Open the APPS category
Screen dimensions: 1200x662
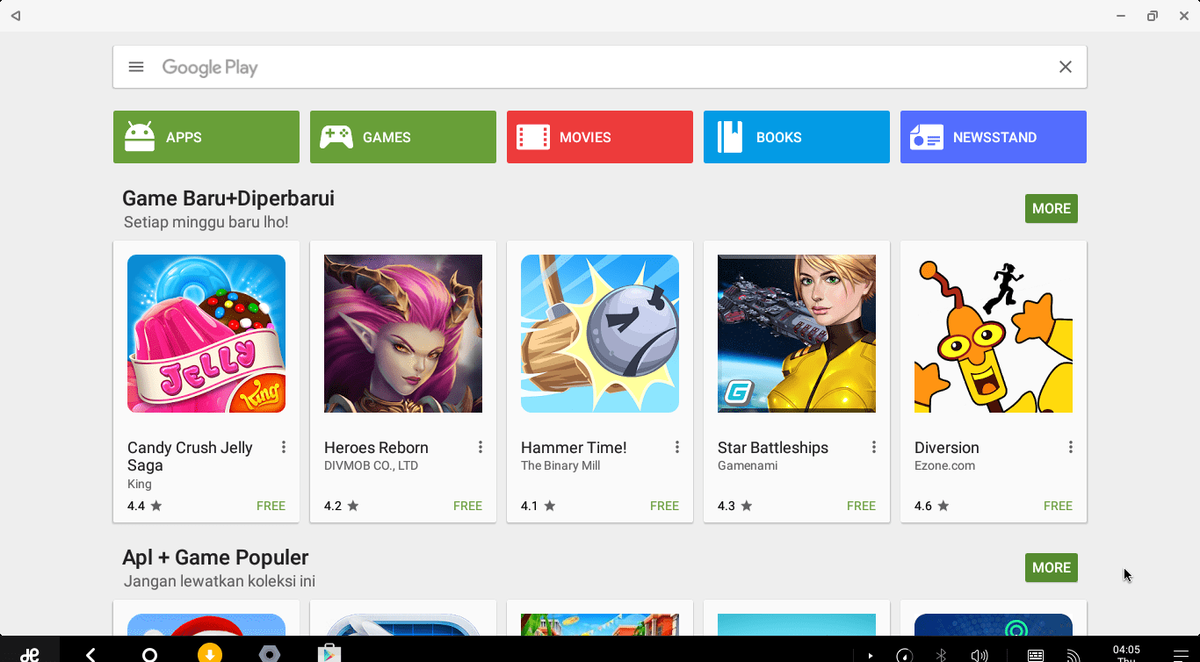pos(206,137)
